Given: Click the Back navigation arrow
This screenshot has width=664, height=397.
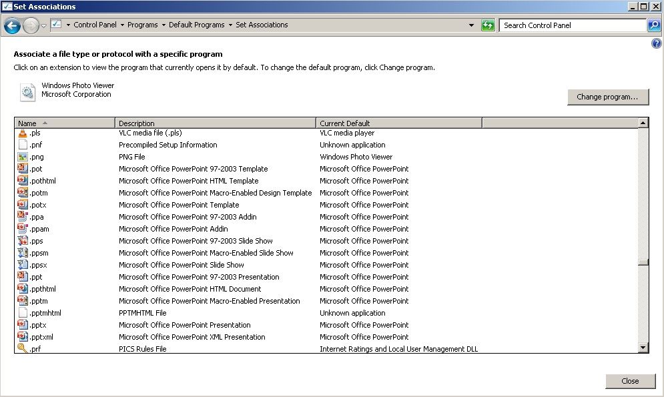Looking at the screenshot, I should (x=12, y=26).
